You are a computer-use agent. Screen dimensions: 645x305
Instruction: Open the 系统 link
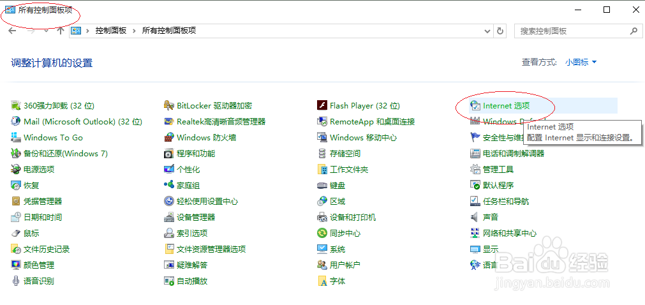337,249
